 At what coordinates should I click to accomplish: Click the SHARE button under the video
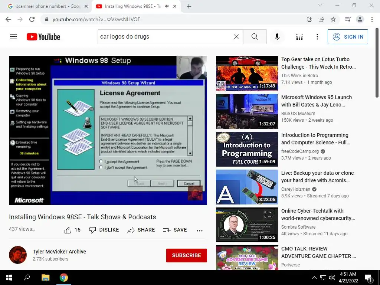[x=141, y=230]
